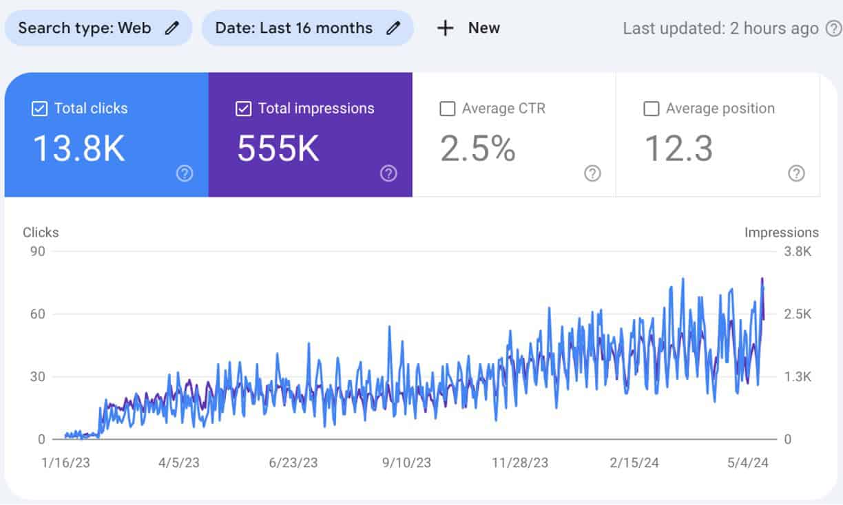Click pencil icon on Search type filter

pos(171,28)
